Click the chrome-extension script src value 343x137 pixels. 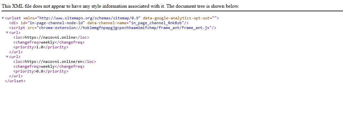[x=125, y=28]
